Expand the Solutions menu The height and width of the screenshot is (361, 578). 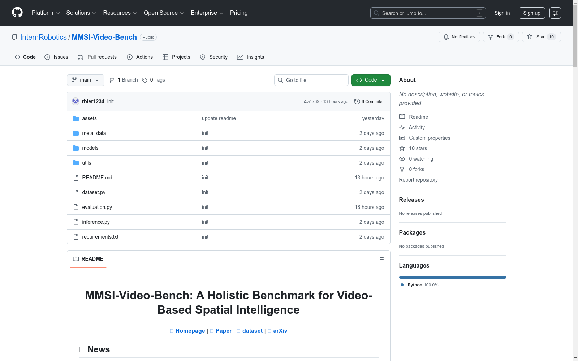(81, 13)
